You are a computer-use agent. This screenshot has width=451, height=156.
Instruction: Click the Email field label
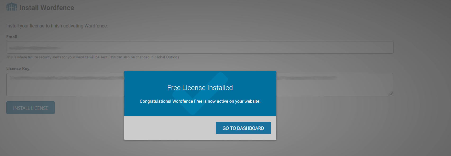point(12,37)
